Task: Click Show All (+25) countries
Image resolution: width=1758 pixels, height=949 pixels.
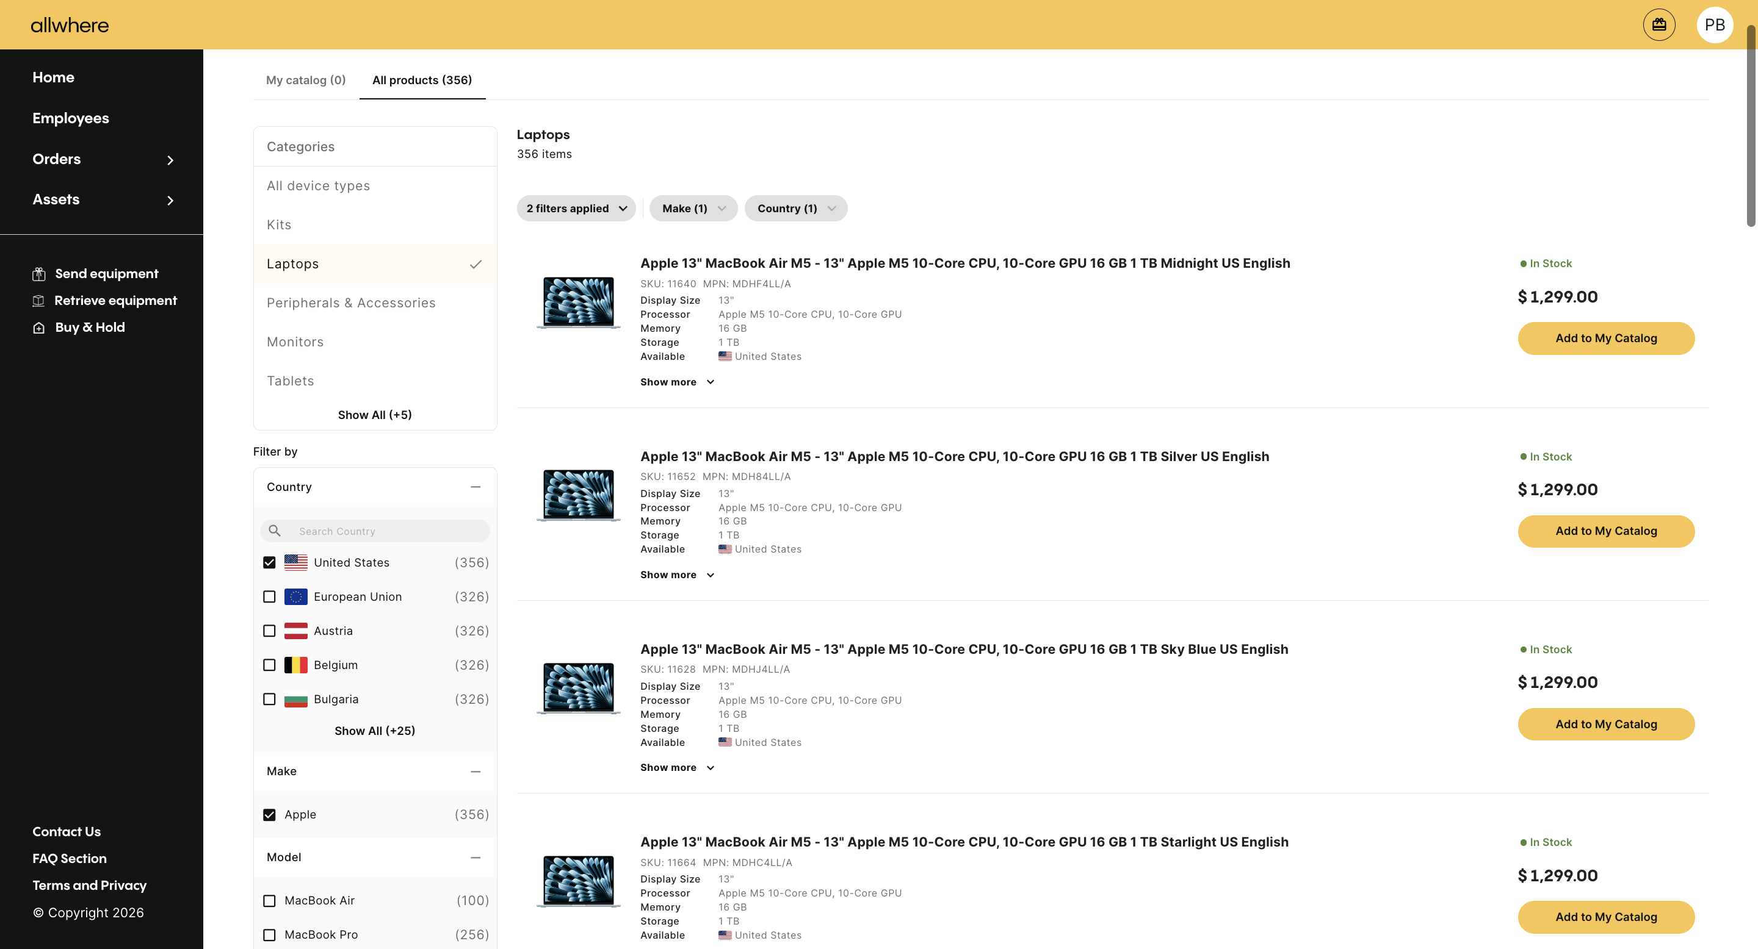Action: 375,731
